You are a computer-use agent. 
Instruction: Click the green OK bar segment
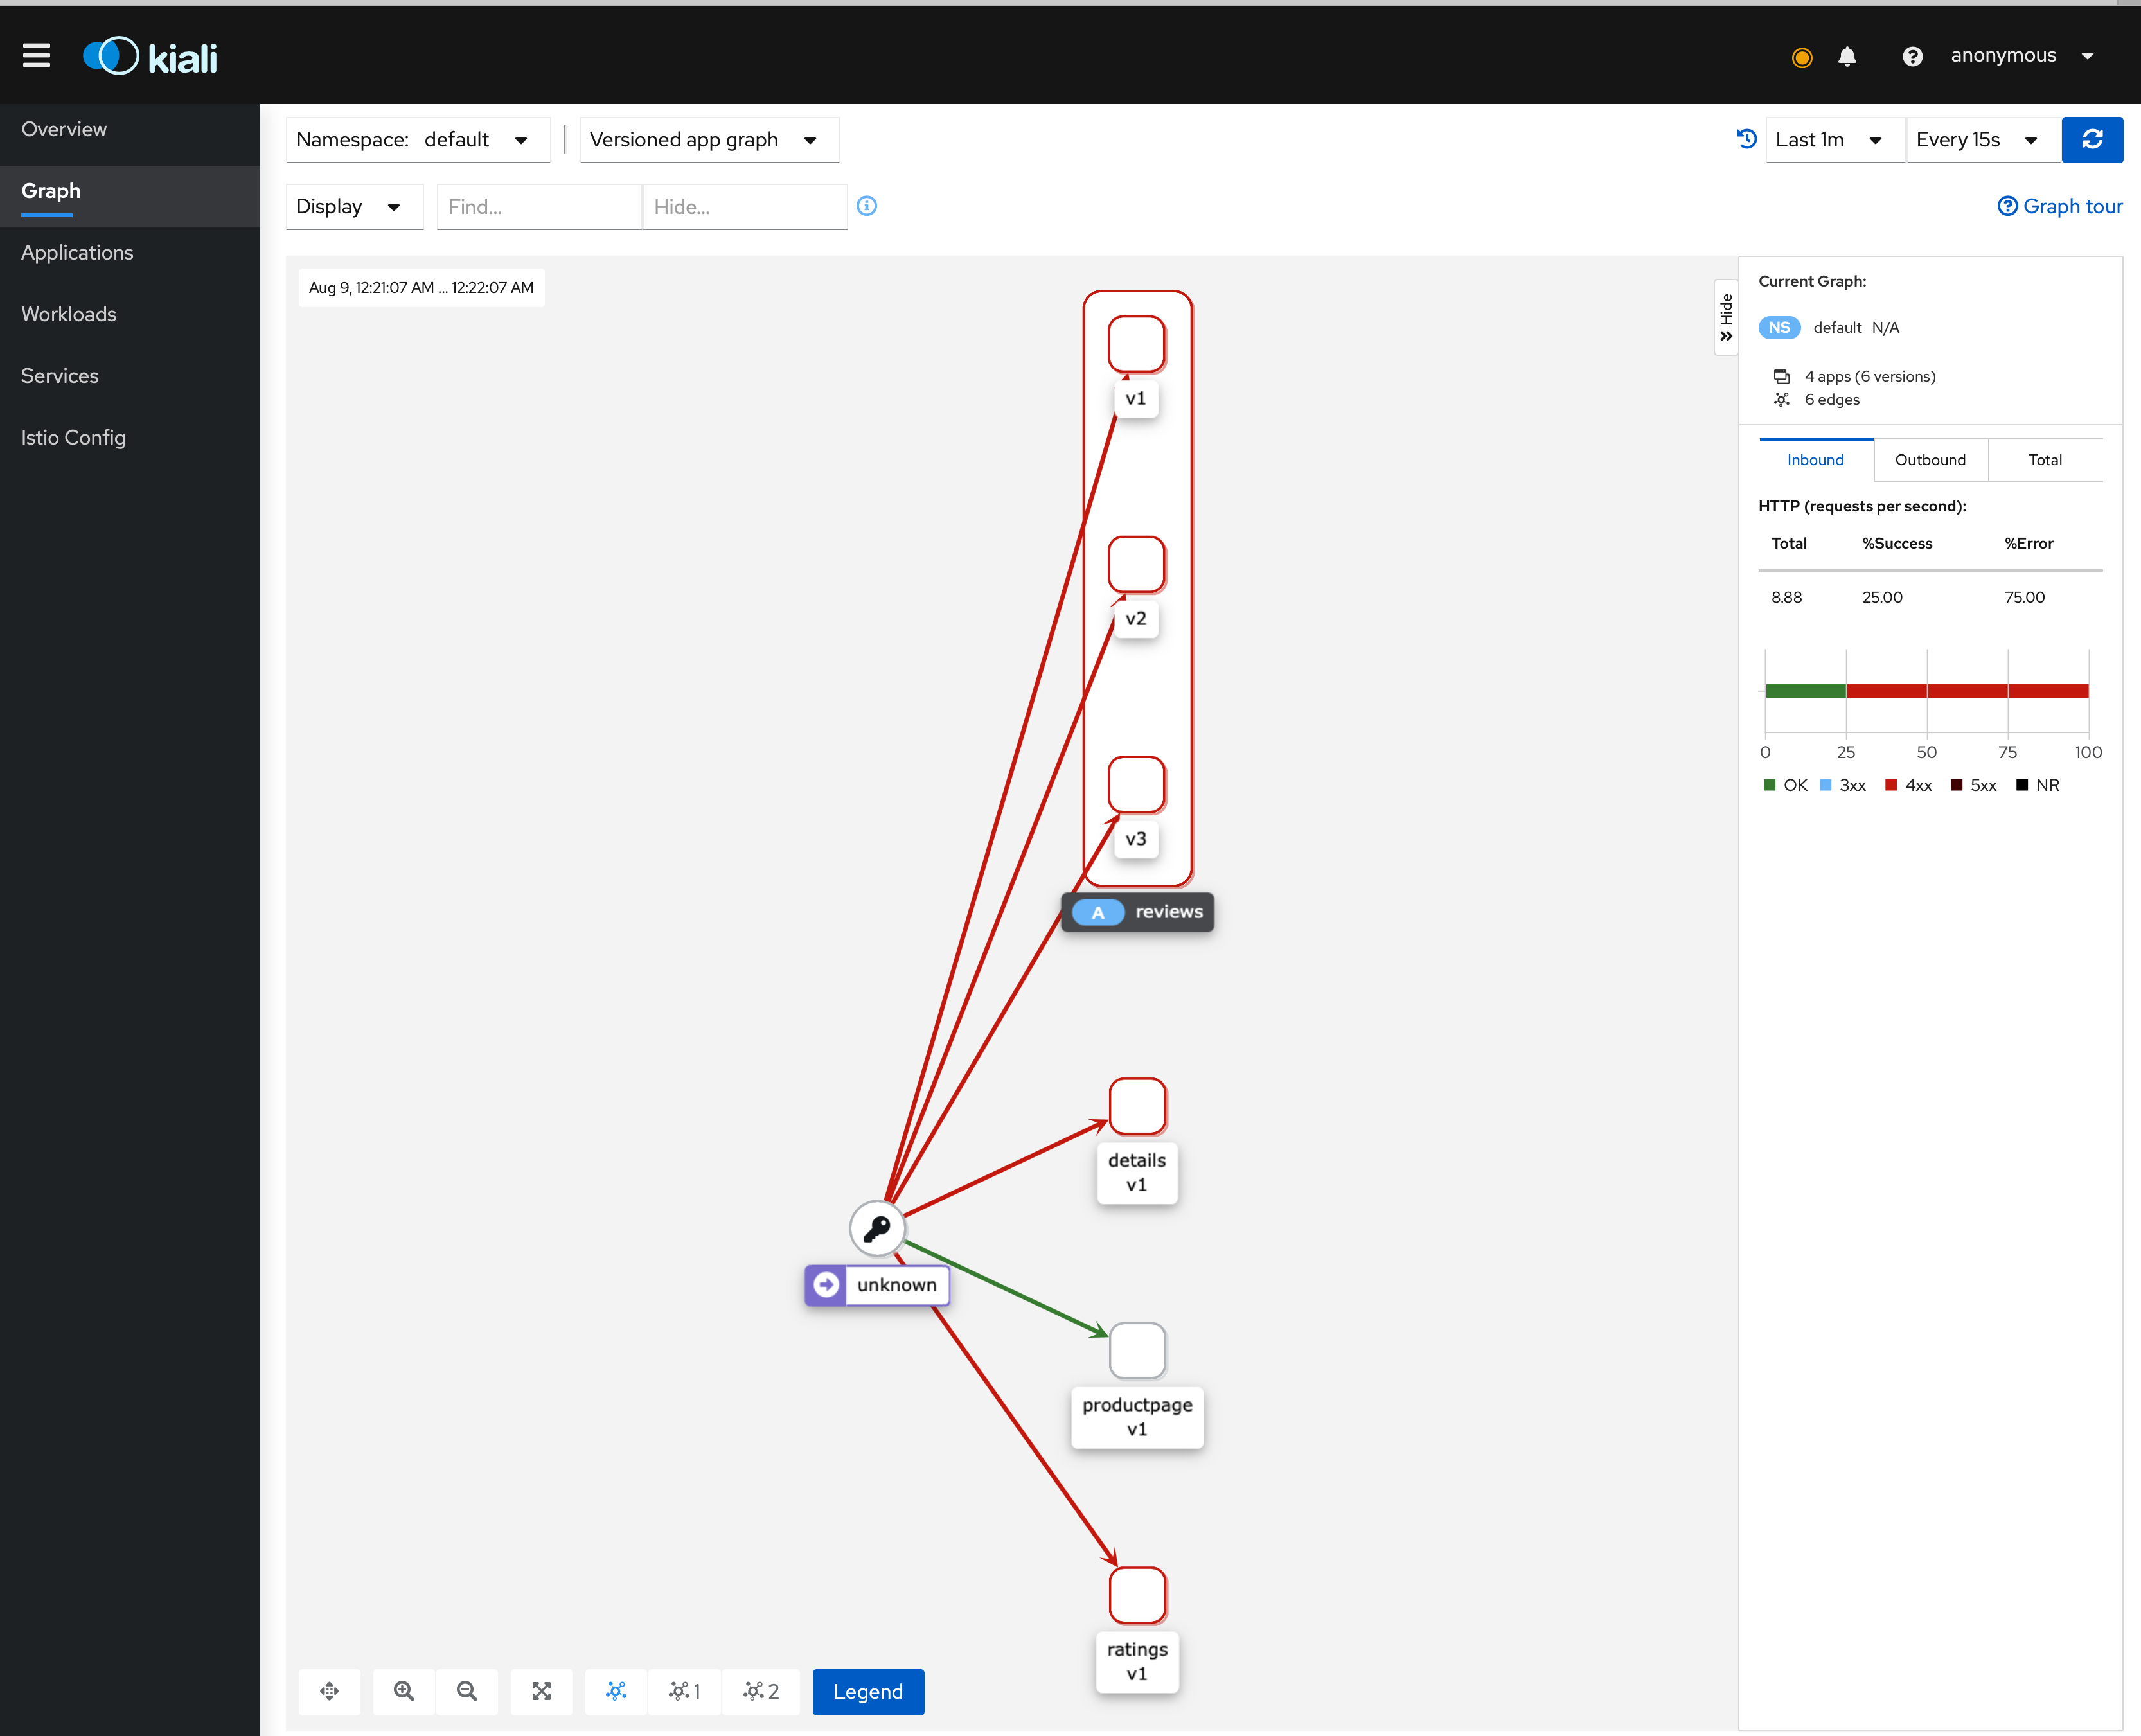click(x=1806, y=691)
